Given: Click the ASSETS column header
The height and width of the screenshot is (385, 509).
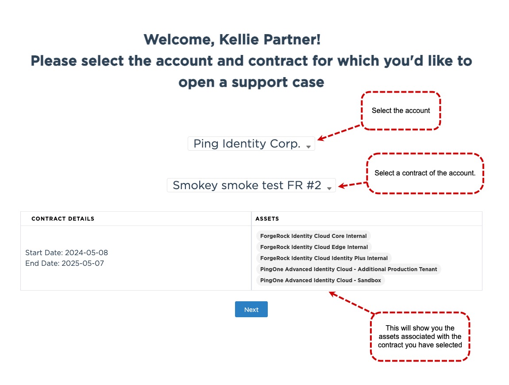Looking at the screenshot, I should click(267, 218).
